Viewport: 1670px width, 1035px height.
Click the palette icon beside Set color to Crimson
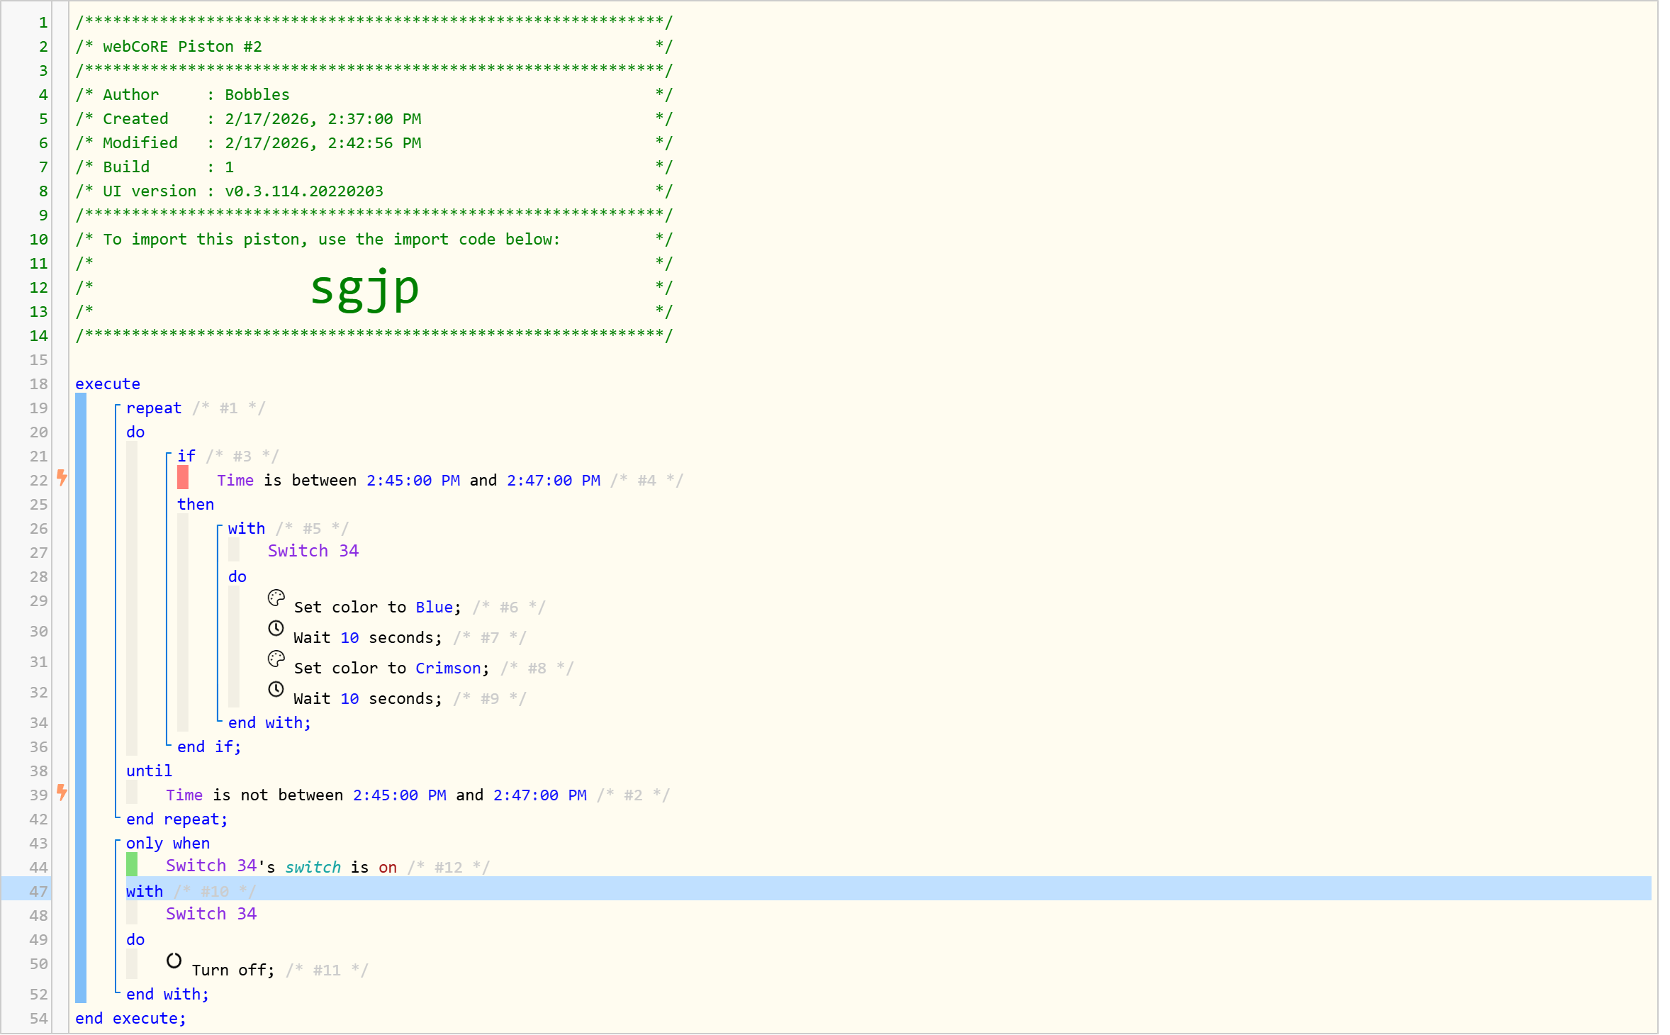pyautogui.click(x=276, y=659)
